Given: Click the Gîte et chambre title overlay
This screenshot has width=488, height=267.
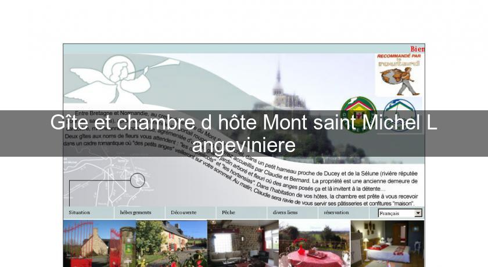Looking at the screenshot, I should click(x=244, y=133).
